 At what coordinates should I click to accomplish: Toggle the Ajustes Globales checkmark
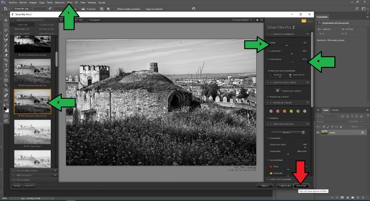pyautogui.click(x=271, y=35)
